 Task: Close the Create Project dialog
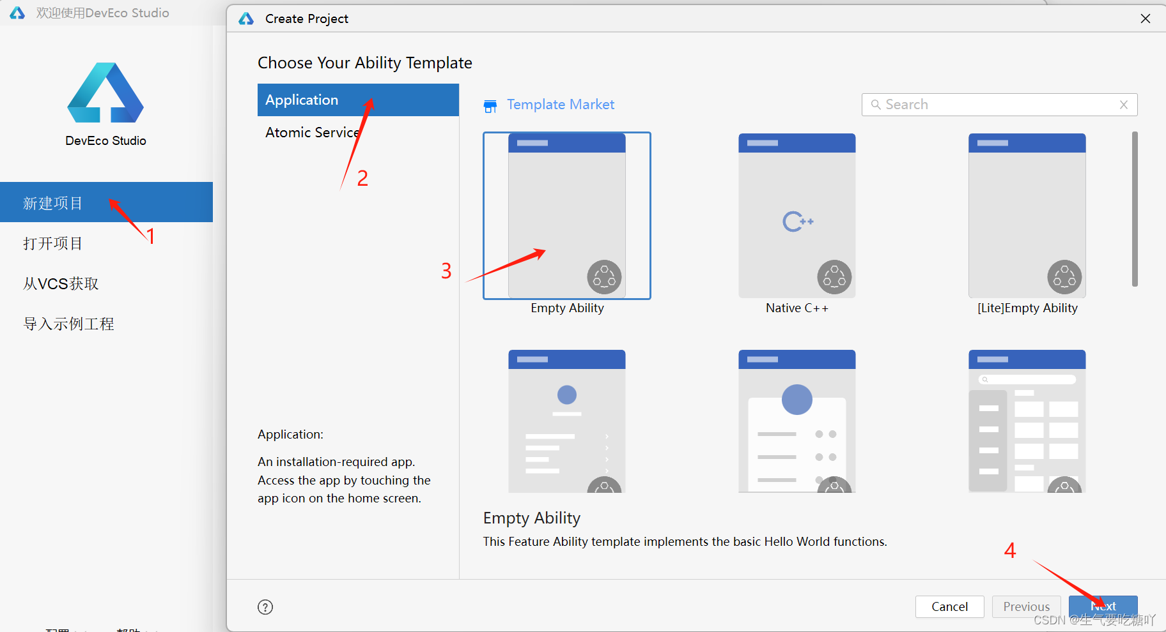[1146, 19]
